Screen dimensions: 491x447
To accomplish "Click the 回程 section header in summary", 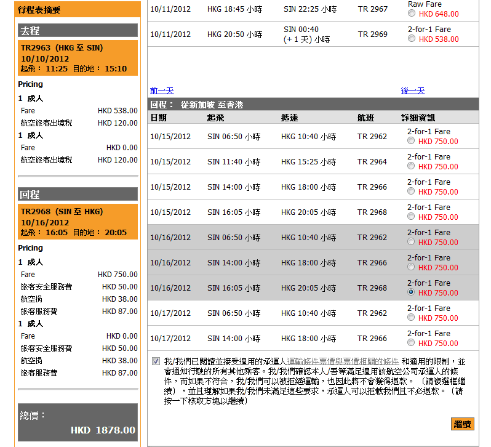I will coord(78,195).
